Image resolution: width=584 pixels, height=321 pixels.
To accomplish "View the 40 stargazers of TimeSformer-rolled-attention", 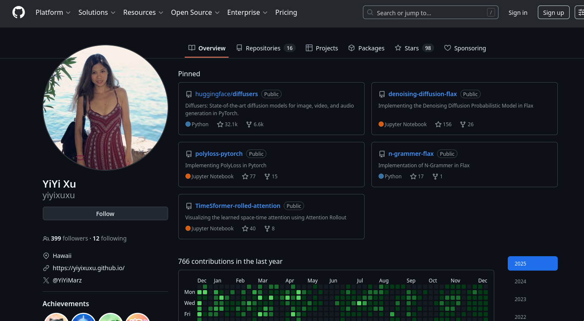I will (249, 228).
